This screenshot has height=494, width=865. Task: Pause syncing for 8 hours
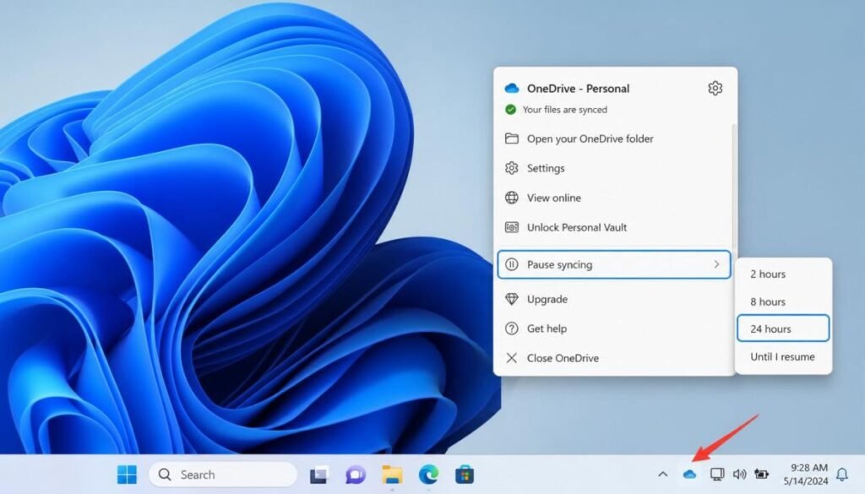tap(783, 301)
